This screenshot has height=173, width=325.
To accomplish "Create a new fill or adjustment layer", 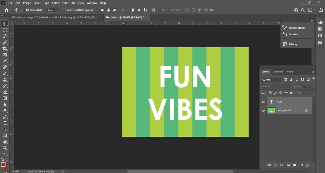I will pyautogui.click(x=288, y=165).
